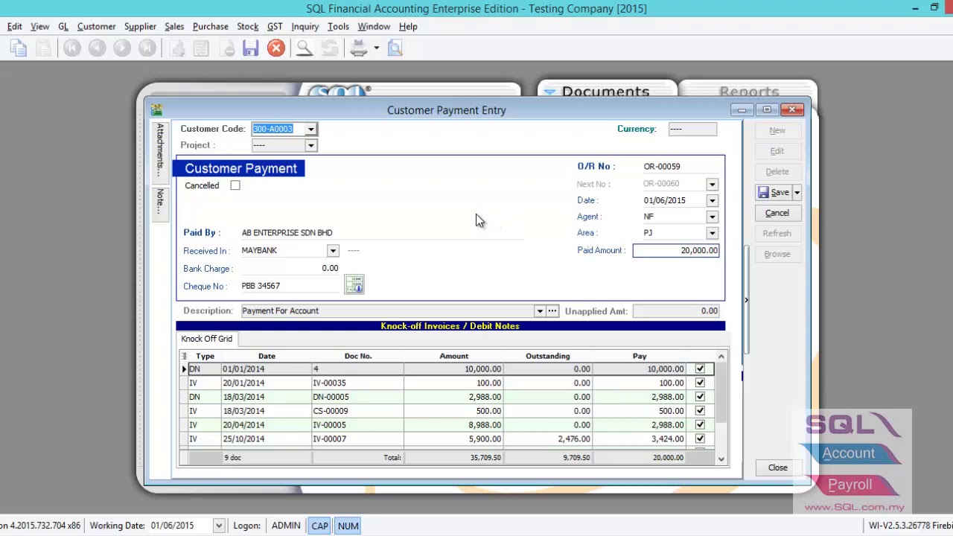Open the Inquiry menu
The height and width of the screenshot is (536, 953).
[x=305, y=27]
